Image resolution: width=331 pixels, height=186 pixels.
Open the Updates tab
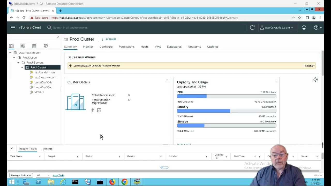[213, 47]
